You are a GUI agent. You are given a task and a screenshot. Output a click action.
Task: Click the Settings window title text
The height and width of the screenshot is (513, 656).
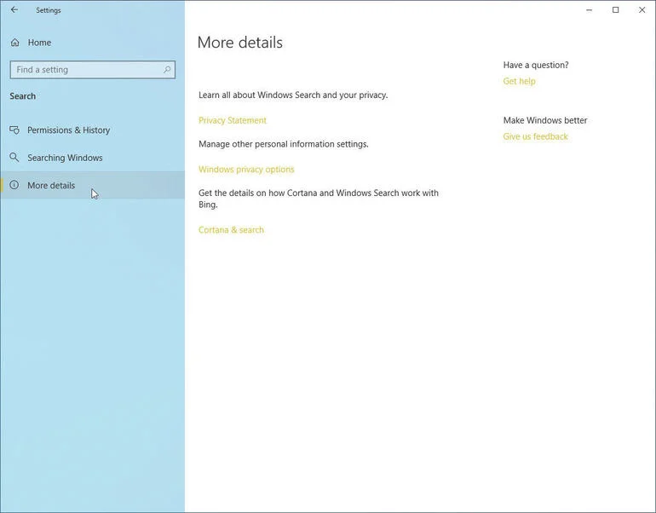pos(48,10)
